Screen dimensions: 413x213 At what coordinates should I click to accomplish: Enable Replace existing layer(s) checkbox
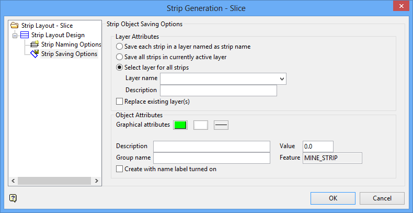120,101
